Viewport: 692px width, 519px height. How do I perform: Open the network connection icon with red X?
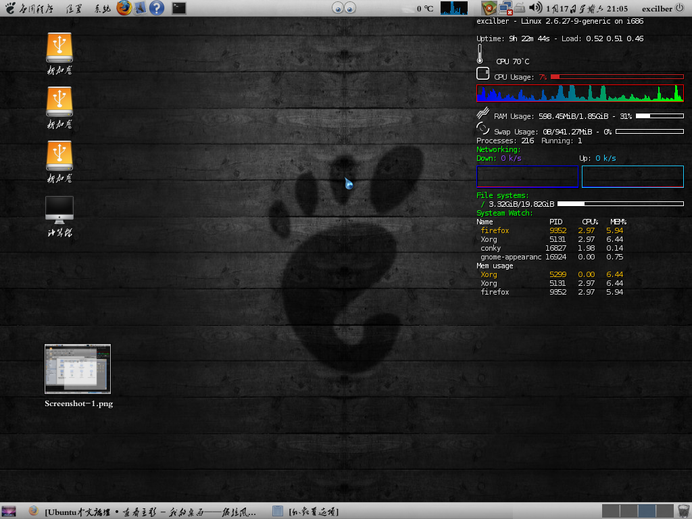505,8
